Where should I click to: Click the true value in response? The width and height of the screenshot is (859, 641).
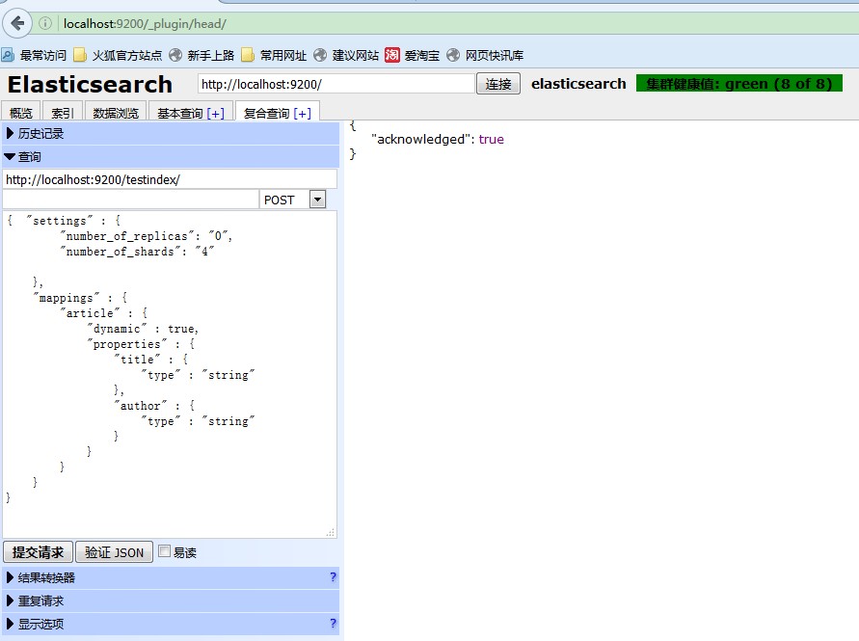coord(491,139)
